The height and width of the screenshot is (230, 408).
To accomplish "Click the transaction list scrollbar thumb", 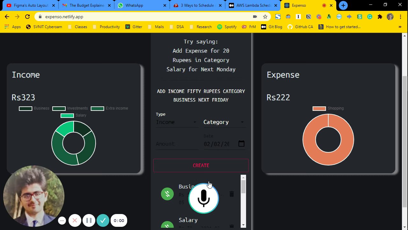I will 244,187.
